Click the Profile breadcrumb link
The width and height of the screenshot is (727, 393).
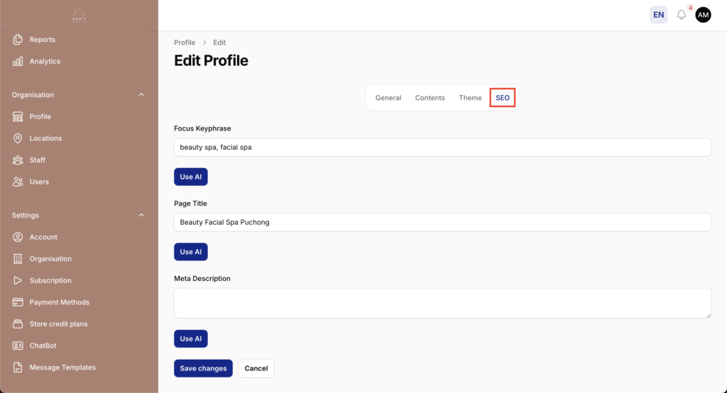click(185, 43)
